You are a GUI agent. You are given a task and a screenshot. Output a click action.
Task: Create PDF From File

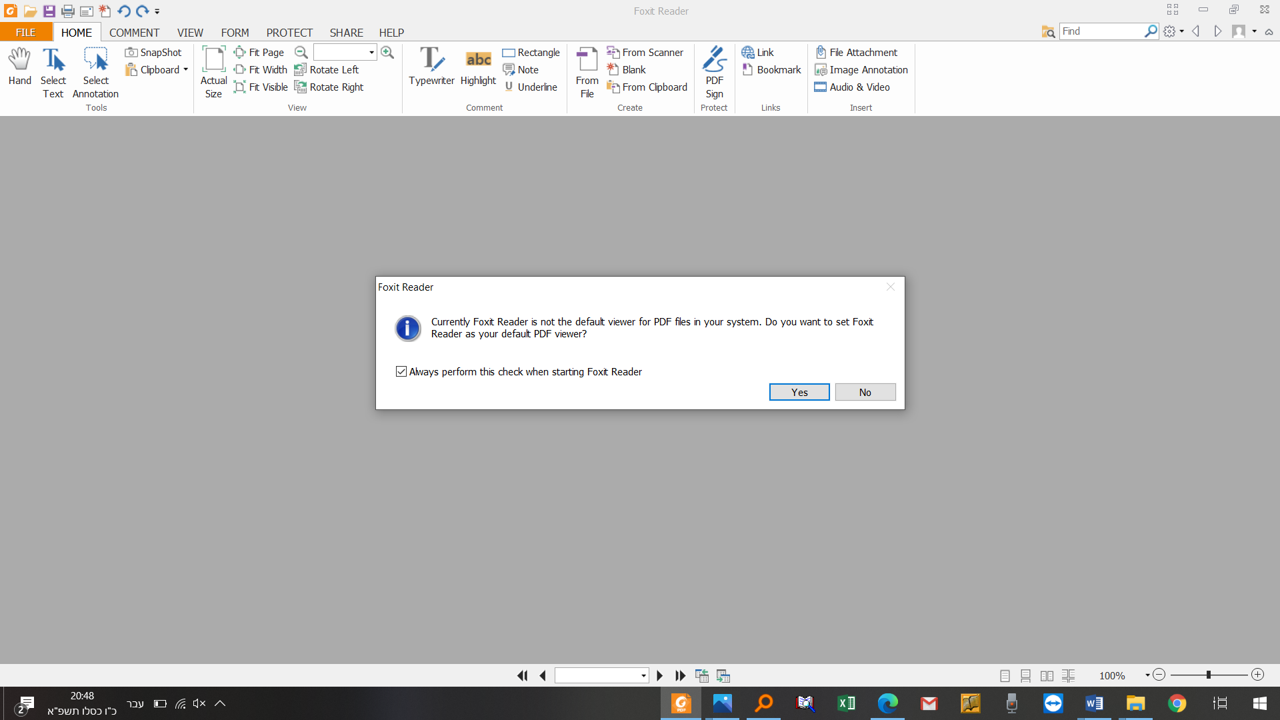(x=587, y=73)
